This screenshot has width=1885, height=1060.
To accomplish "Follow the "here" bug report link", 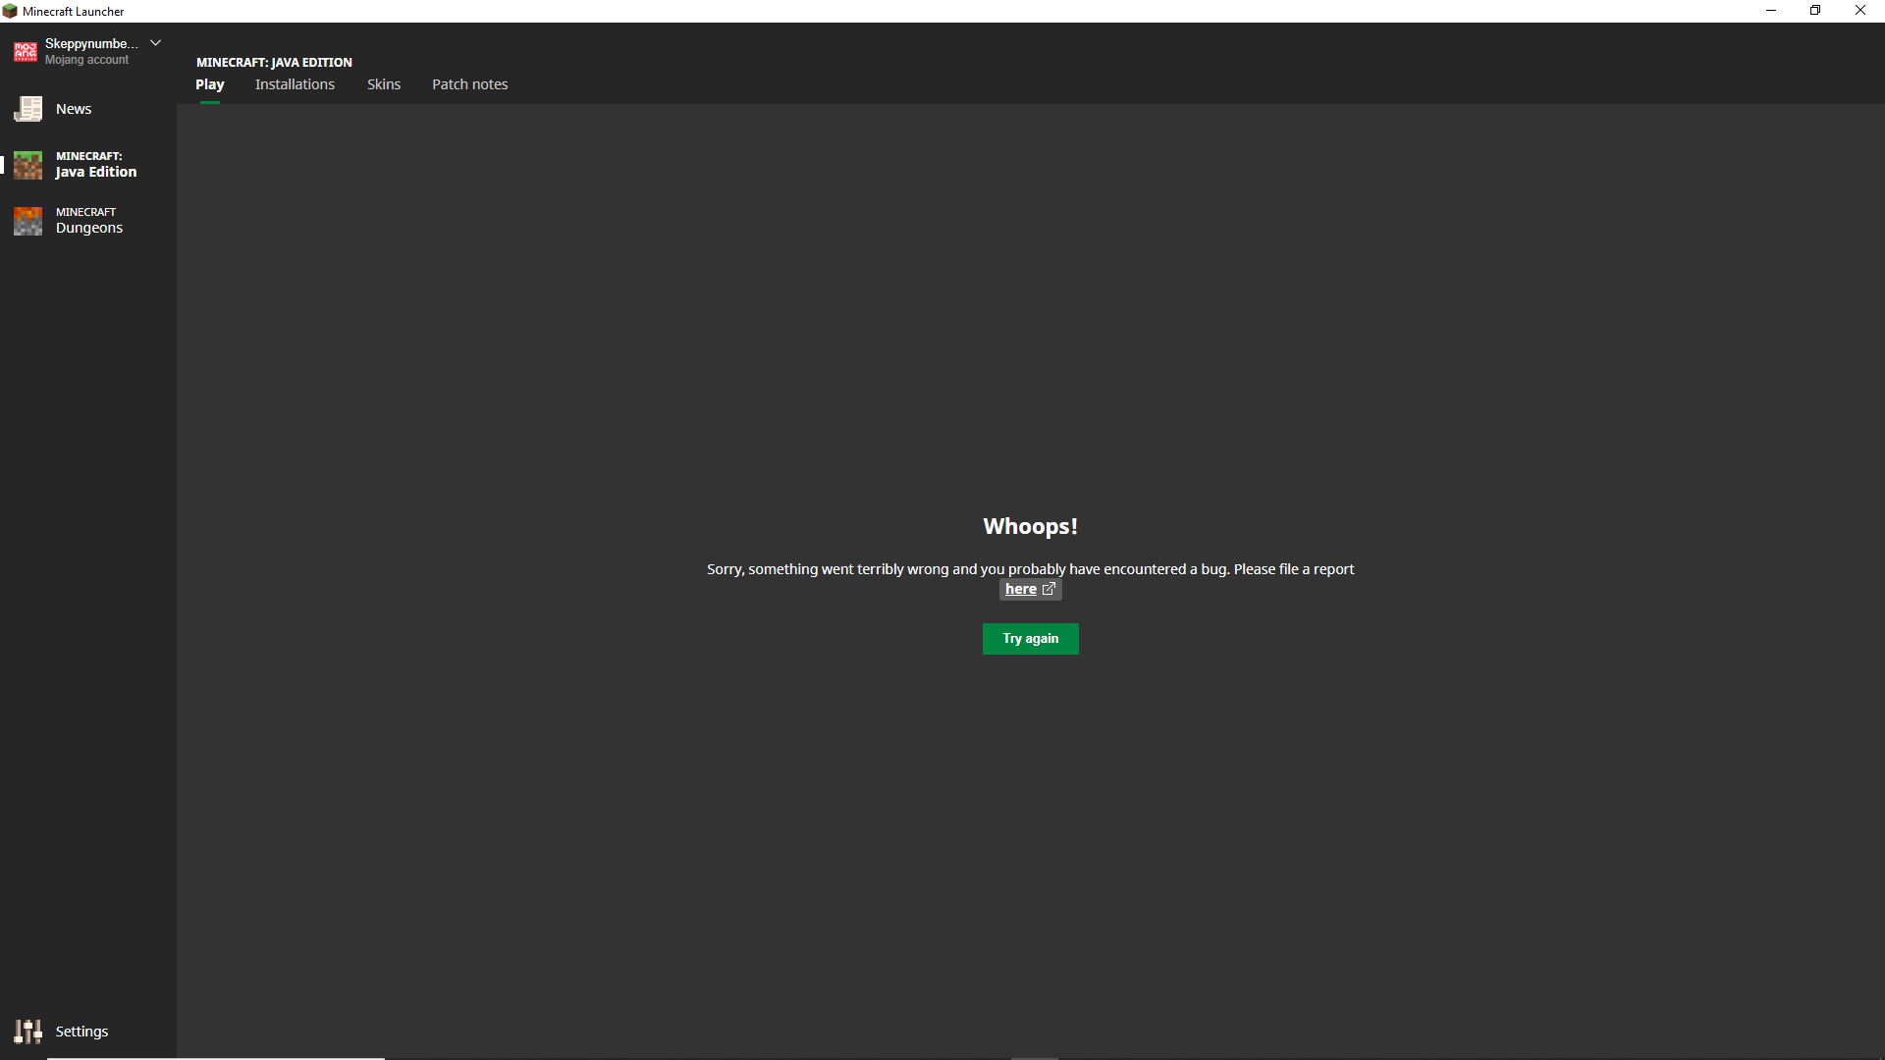I will click(1020, 590).
